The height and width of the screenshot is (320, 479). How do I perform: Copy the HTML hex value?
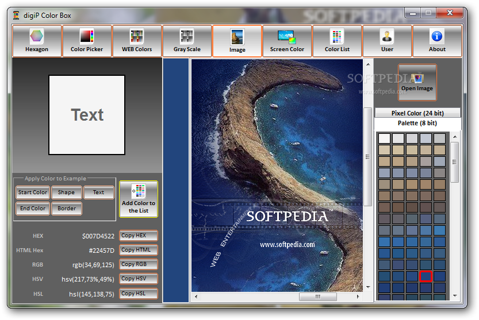[x=139, y=250]
